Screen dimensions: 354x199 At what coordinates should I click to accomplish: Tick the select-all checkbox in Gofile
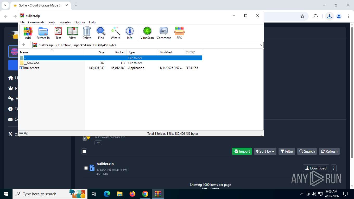point(84,151)
